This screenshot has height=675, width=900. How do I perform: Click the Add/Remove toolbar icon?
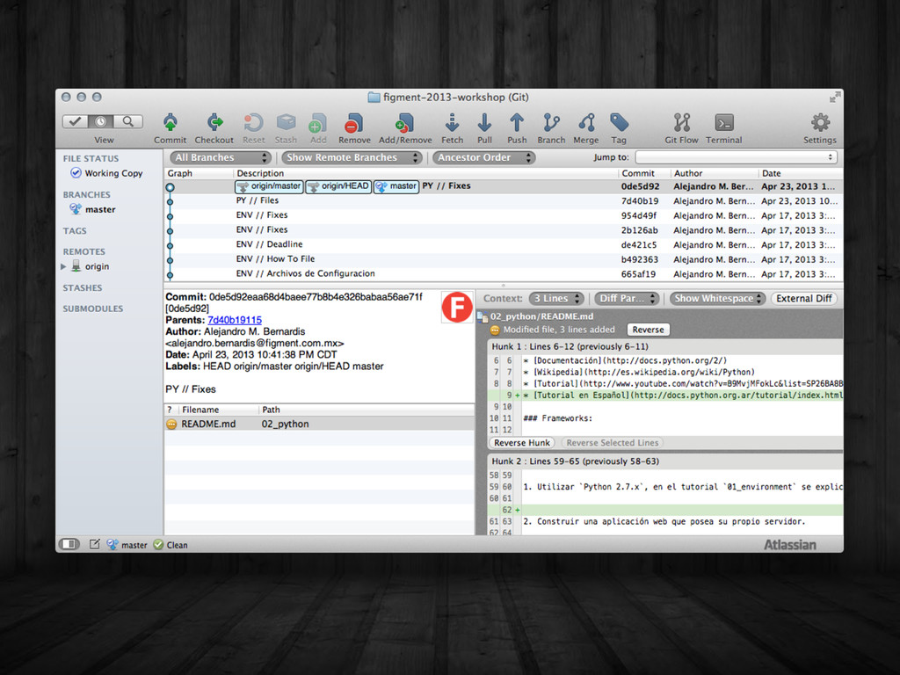(x=404, y=122)
